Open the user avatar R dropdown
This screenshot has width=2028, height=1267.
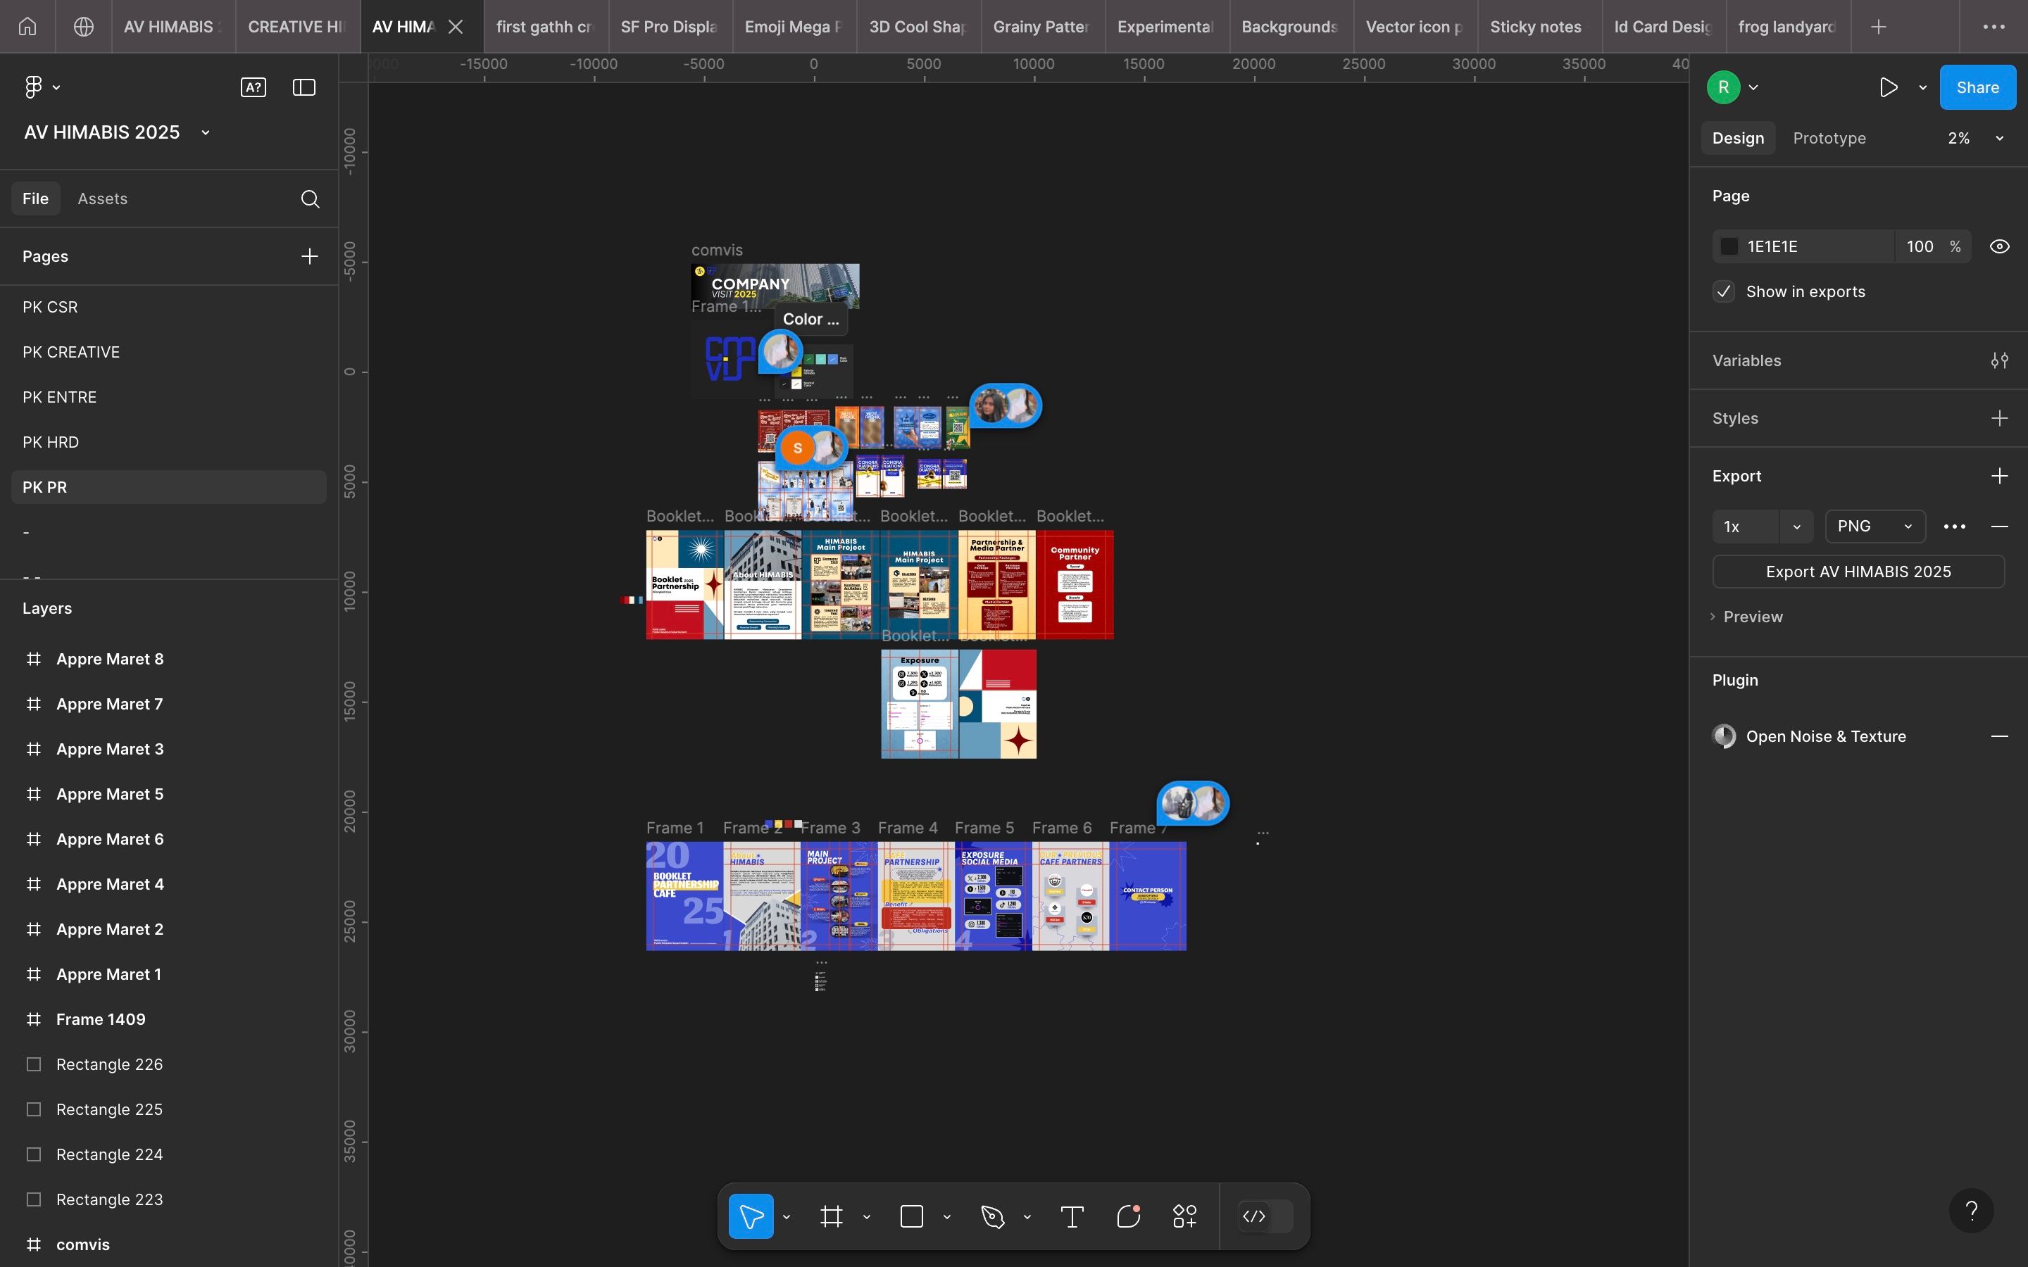click(1753, 87)
